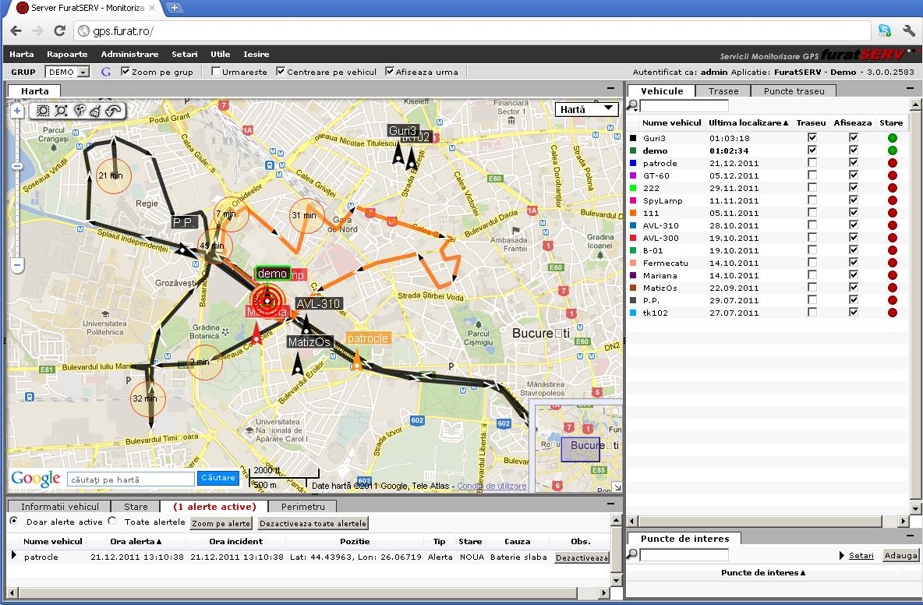
Task: Open the browser wrench settings menu
Action: point(909,30)
